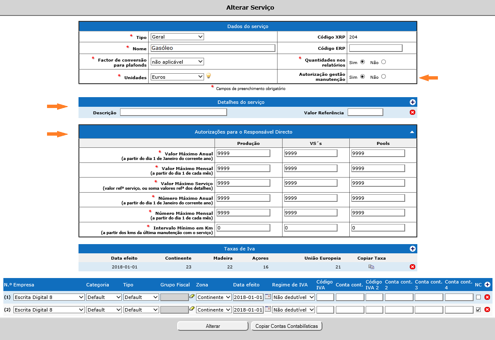495x340 pixels.
Task: Check the NC checkbox in row 1
Action: pyautogui.click(x=479, y=297)
